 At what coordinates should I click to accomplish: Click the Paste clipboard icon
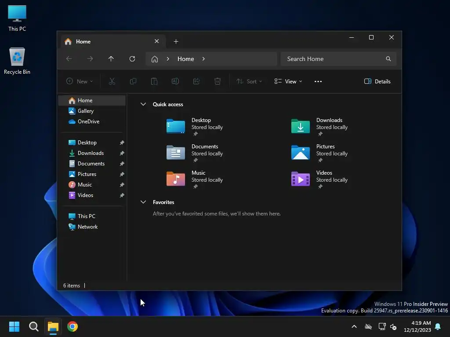(154, 81)
